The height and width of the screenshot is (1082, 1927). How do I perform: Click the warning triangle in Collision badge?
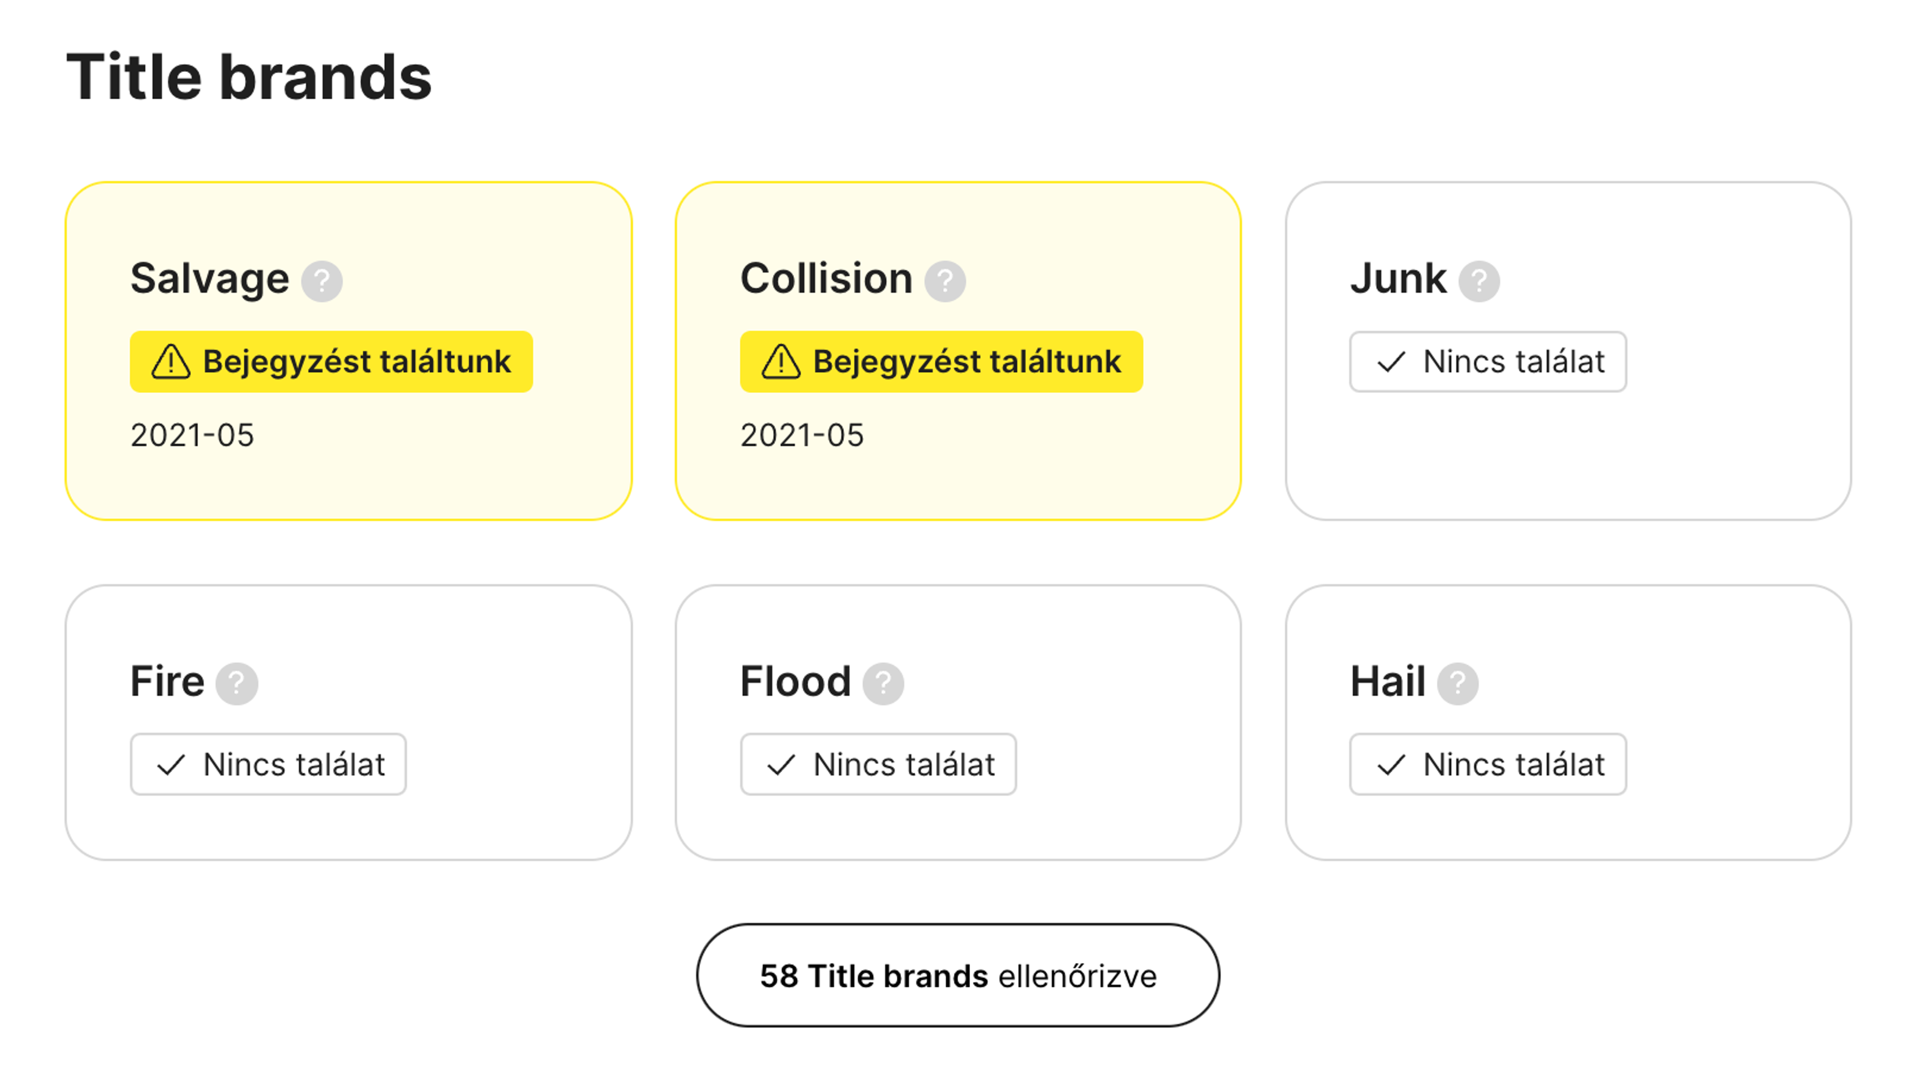[x=781, y=362]
